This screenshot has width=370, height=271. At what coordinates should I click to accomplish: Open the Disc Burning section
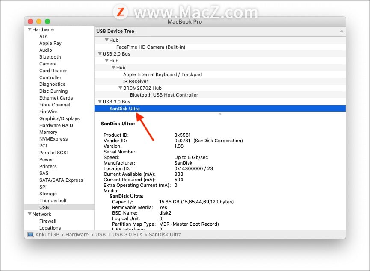(53, 91)
